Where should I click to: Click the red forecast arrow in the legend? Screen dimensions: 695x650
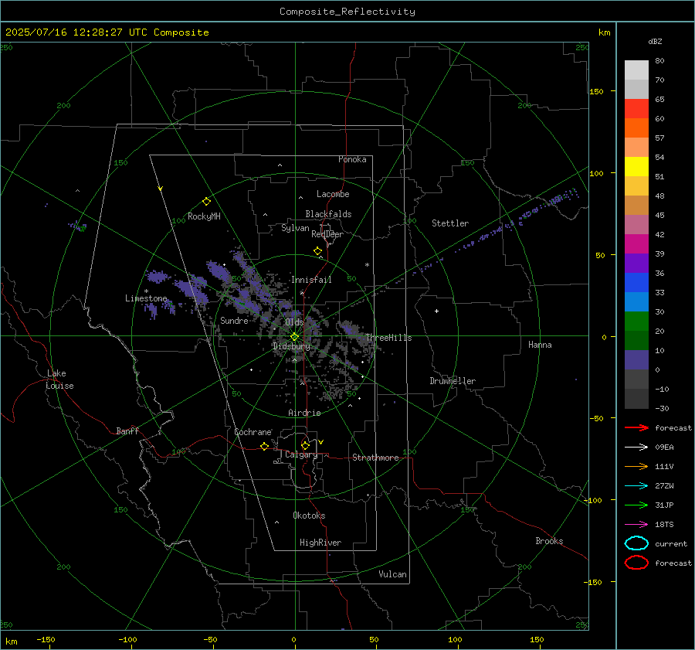636,427
